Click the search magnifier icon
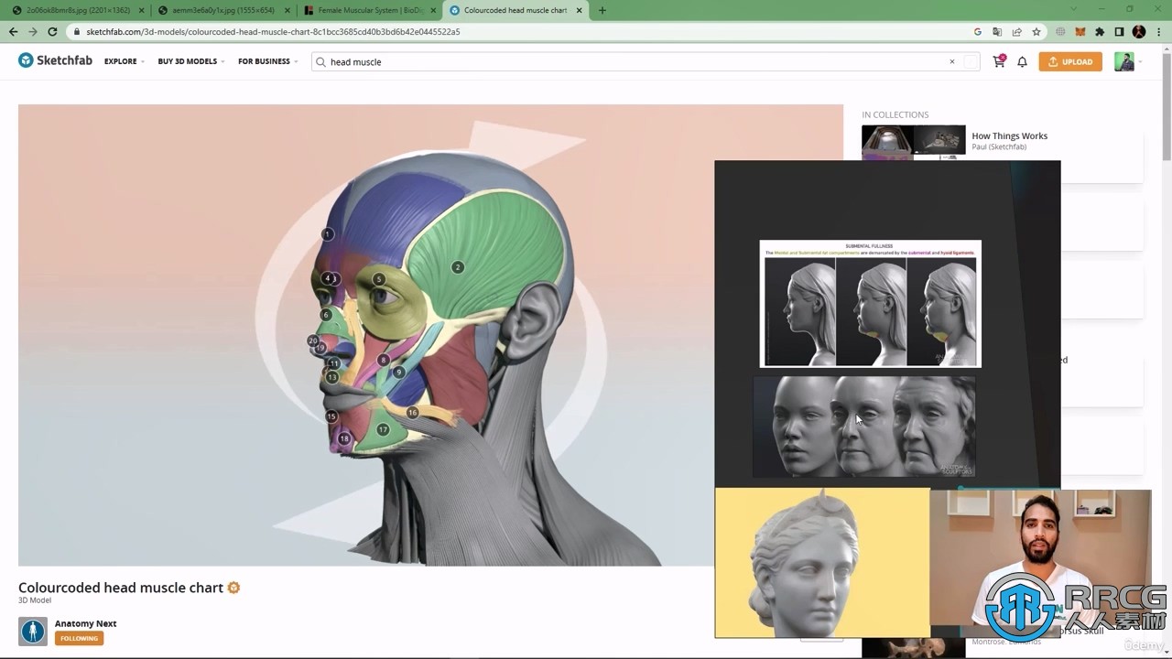Viewport: 1172px width, 659px height. click(321, 61)
